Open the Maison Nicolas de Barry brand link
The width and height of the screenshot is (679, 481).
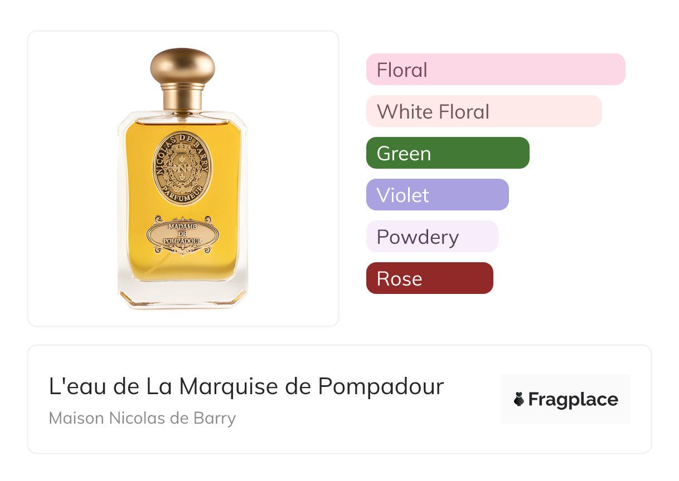pos(142,418)
